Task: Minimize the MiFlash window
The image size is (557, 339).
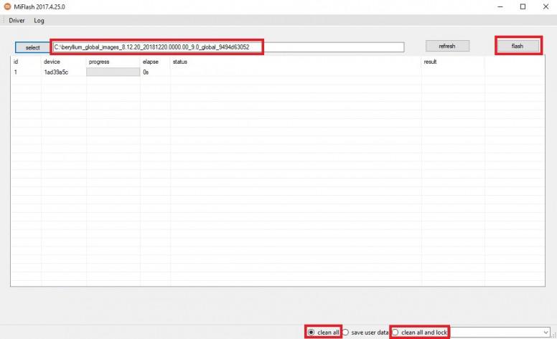Action: point(500,6)
